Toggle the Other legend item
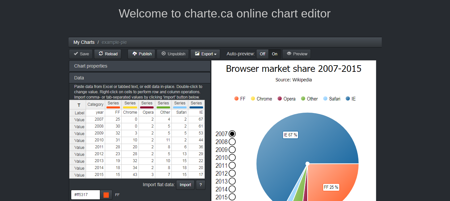 [x=309, y=99]
